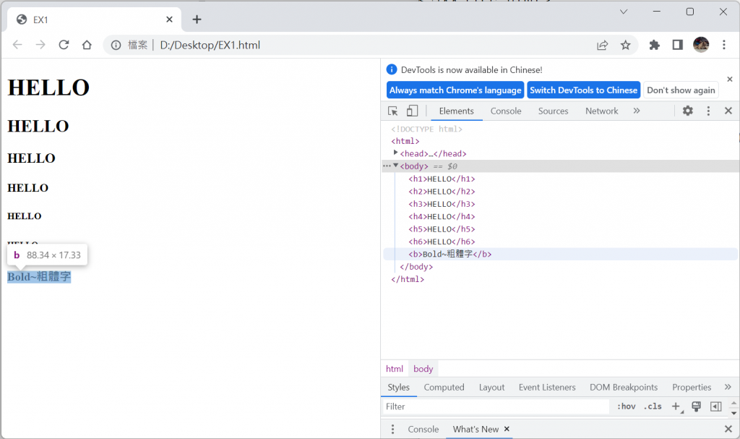Select the DOCTYPE html line
The image size is (740, 439).
(426, 129)
